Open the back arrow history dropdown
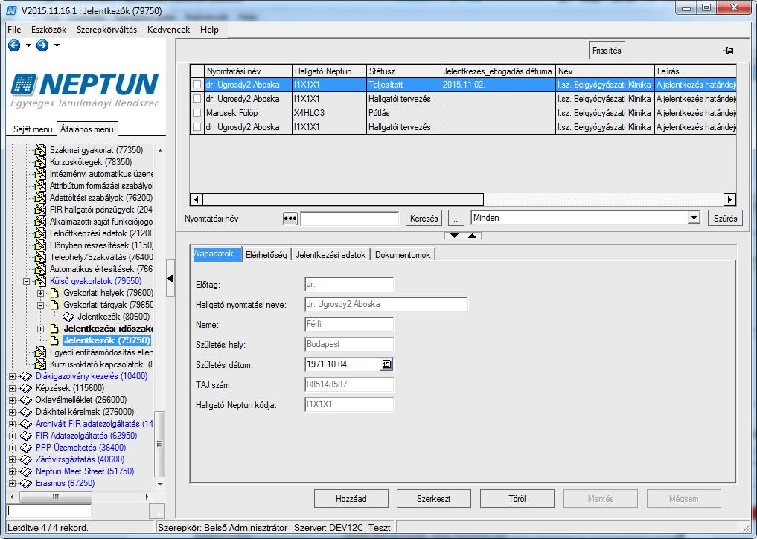Screen dimensions: 757x539 [x=28, y=45]
